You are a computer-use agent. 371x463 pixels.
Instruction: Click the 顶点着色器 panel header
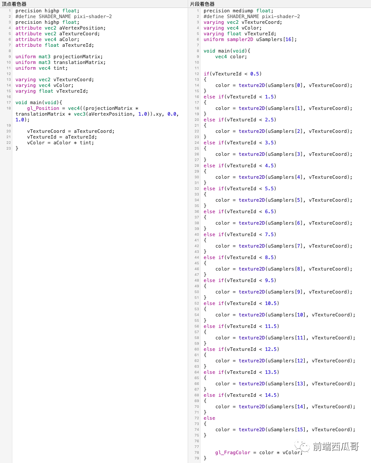14,4
